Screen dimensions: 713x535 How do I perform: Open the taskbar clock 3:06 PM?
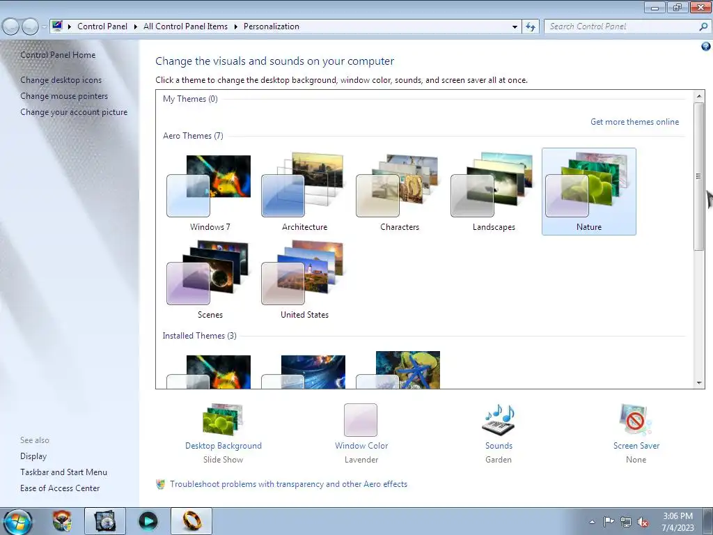click(677, 522)
